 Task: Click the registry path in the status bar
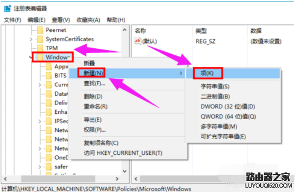pos(96,189)
